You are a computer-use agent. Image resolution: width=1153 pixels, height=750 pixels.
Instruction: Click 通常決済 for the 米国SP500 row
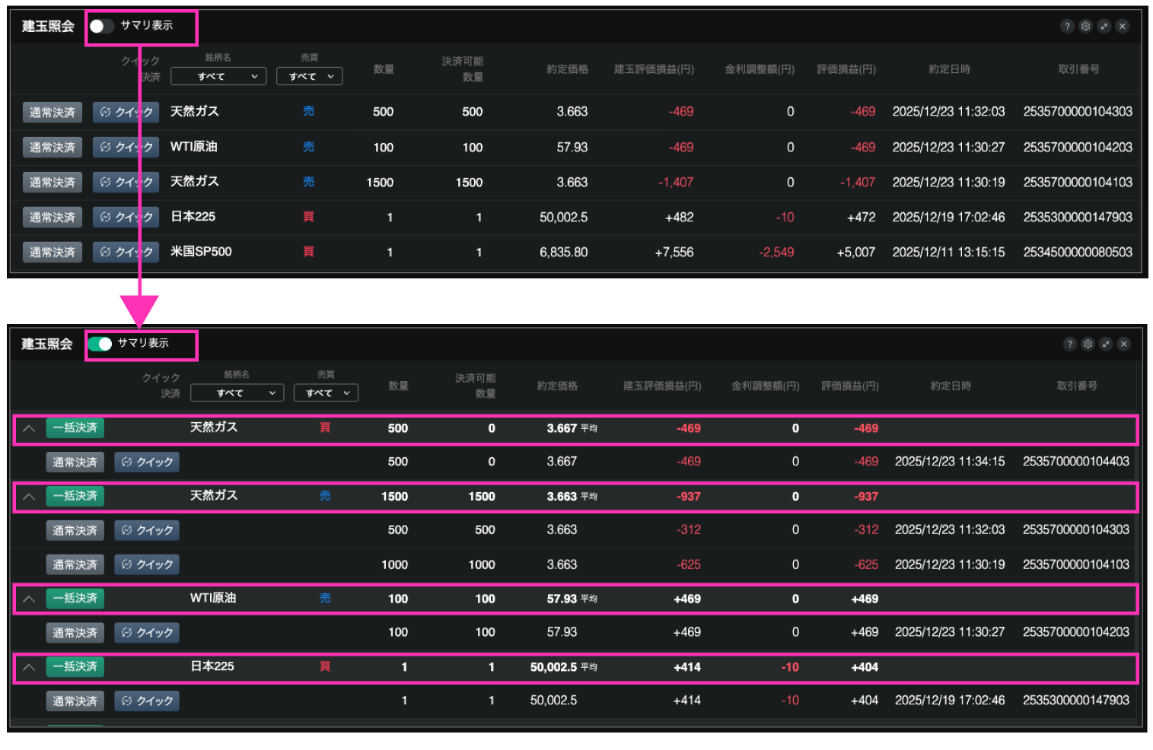pos(53,252)
